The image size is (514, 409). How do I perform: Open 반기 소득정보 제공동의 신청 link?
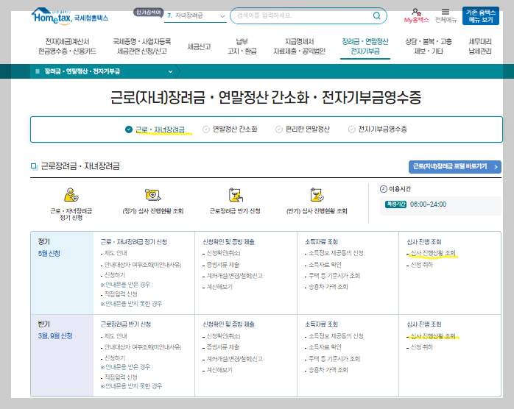coord(336,336)
